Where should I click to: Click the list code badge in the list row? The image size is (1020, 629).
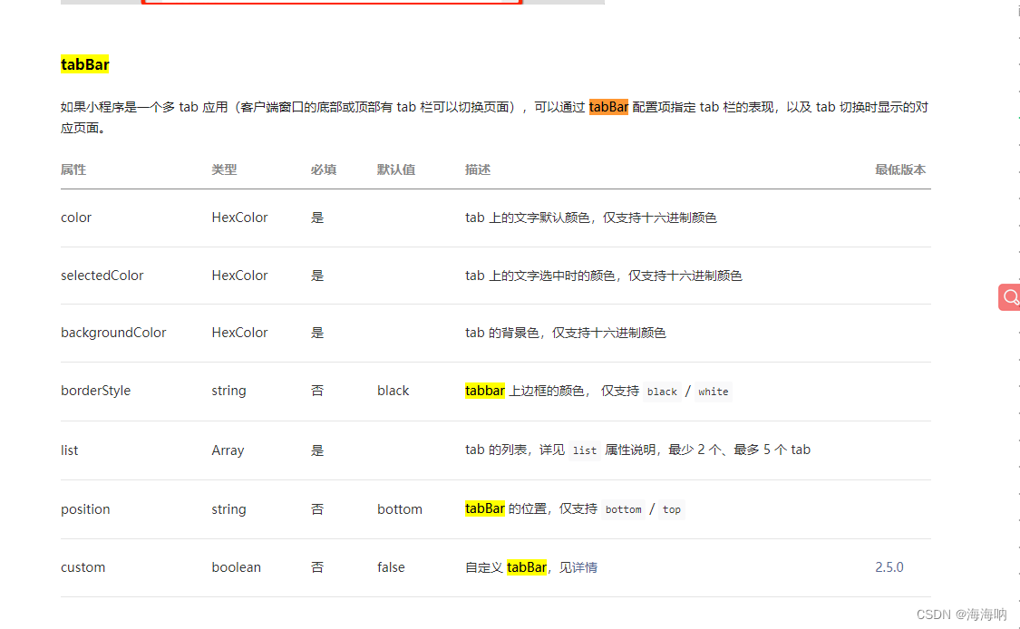coord(584,450)
